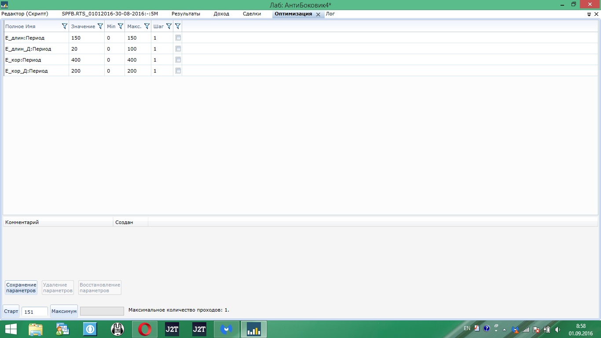Click the Удаление параметров button
Image resolution: width=601 pixels, height=338 pixels.
point(58,288)
